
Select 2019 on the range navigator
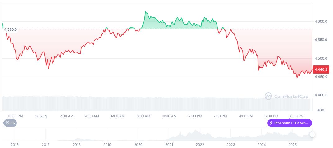pos(107,144)
